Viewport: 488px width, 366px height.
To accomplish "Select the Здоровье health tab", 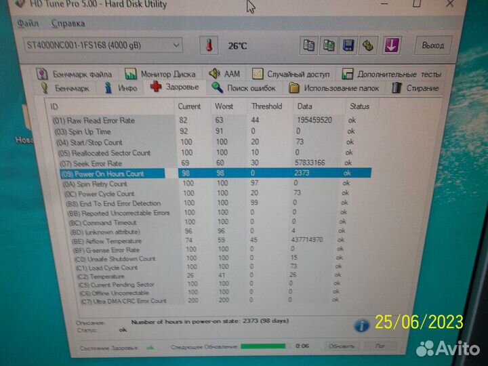I will pyautogui.click(x=175, y=87).
